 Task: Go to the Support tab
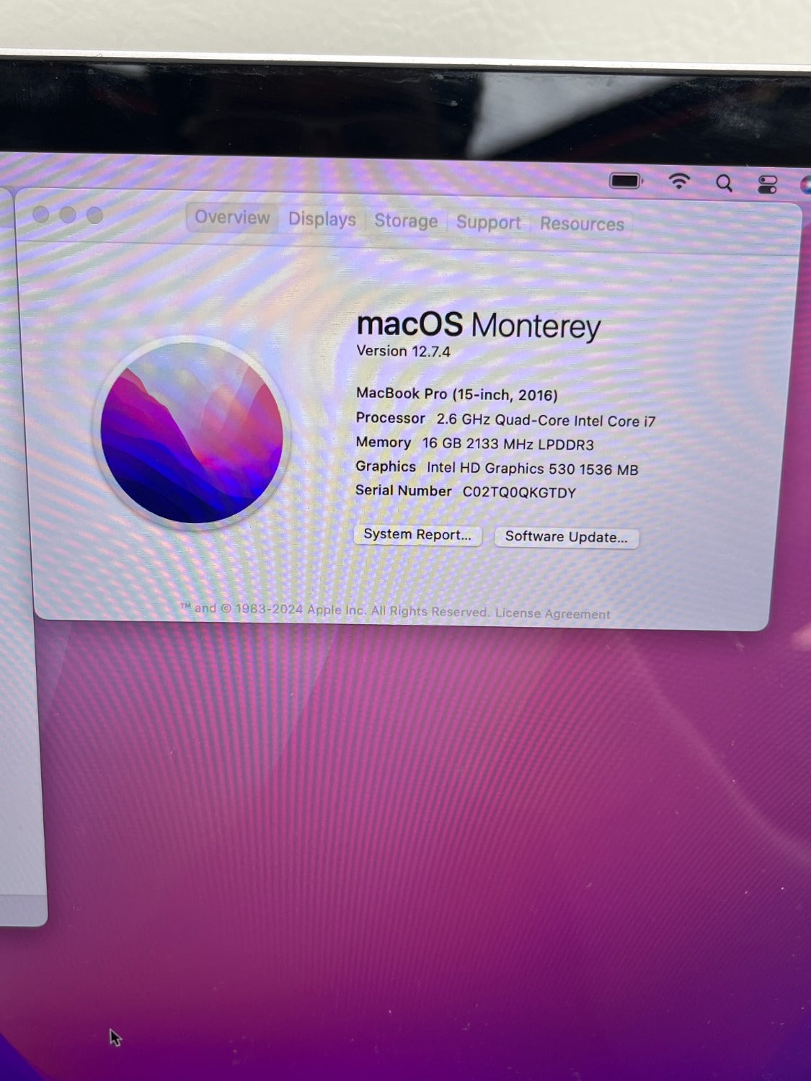(x=488, y=223)
